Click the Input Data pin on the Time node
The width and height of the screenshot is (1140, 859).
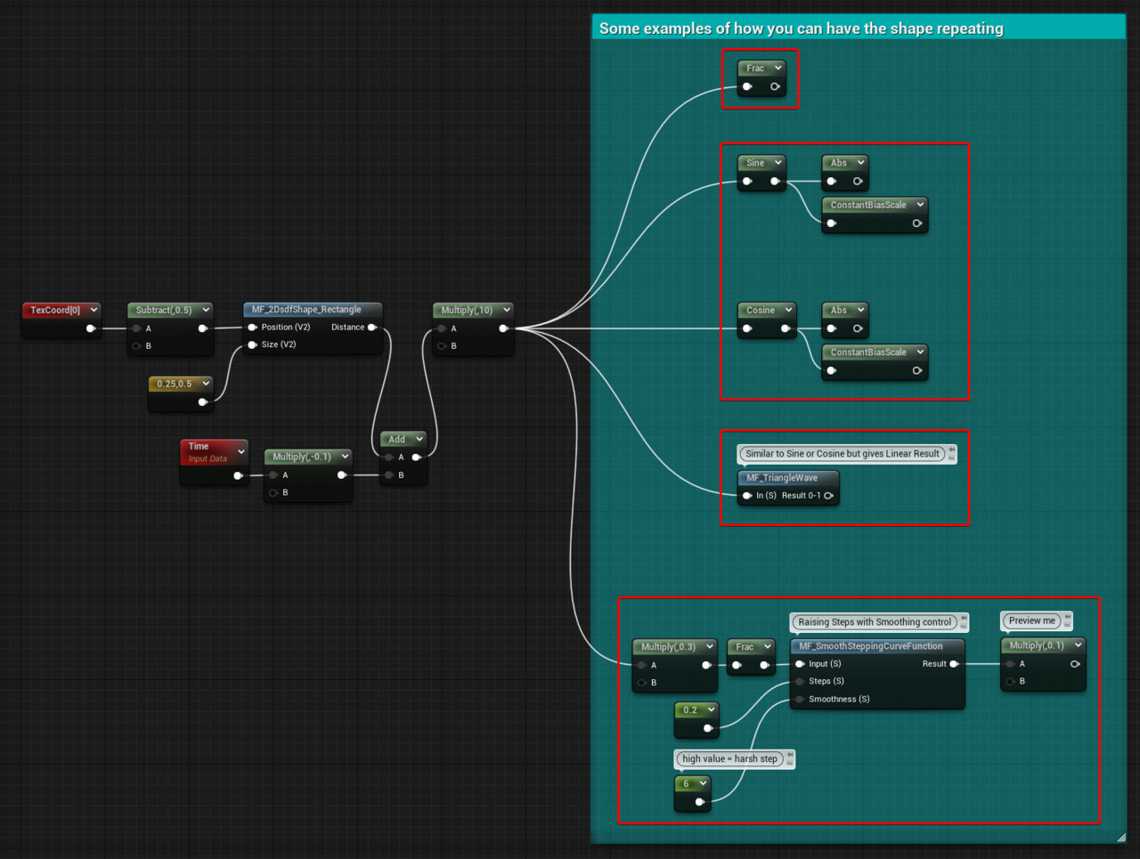coord(237,474)
